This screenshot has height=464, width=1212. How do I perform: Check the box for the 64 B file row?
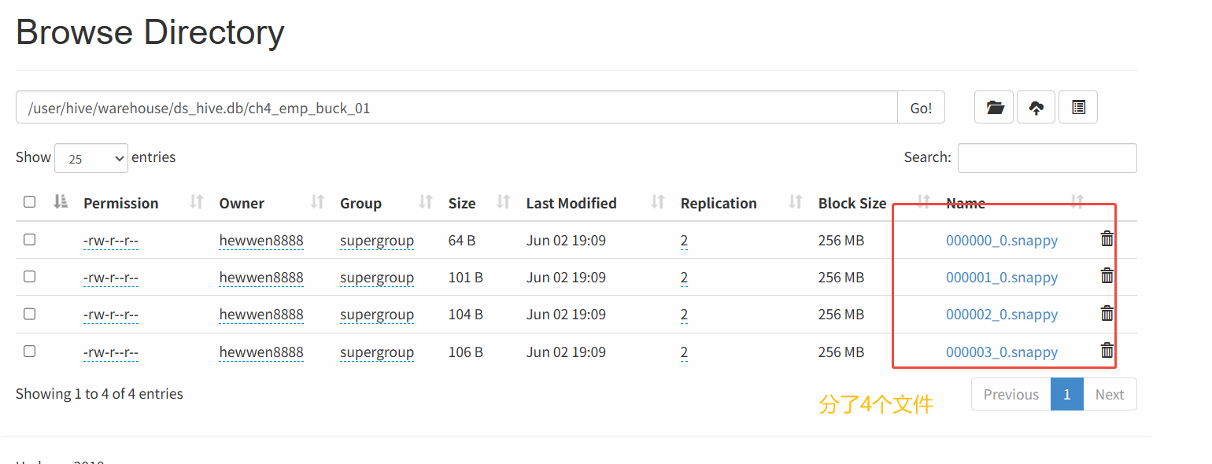pyautogui.click(x=30, y=240)
